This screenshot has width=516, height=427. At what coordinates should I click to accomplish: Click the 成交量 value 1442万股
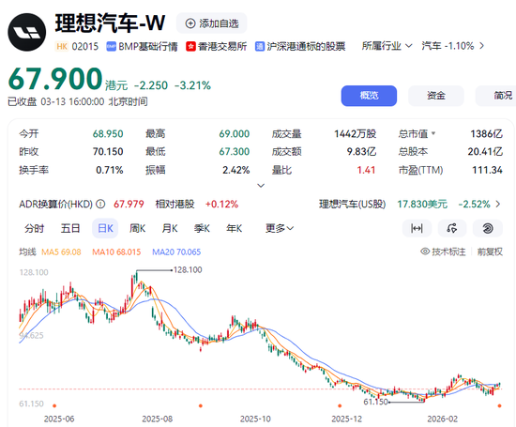click(355, 133)
